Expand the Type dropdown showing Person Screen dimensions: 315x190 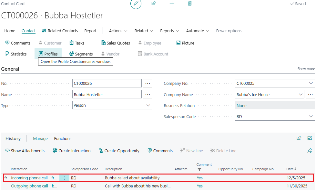tap(148, 105)
